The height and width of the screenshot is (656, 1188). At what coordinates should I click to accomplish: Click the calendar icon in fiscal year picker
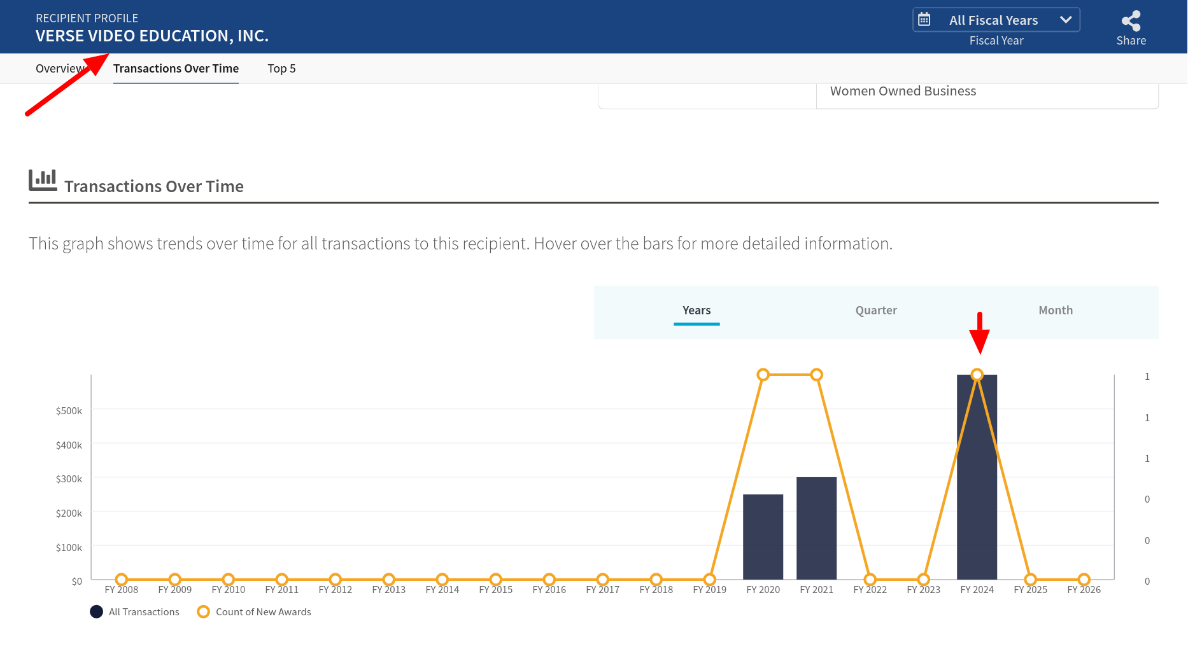coord(924,20)
